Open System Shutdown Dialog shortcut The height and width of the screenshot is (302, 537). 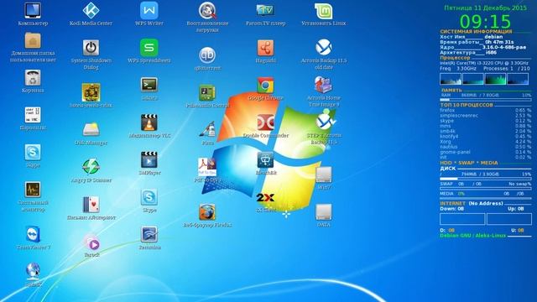coord(91,48)
